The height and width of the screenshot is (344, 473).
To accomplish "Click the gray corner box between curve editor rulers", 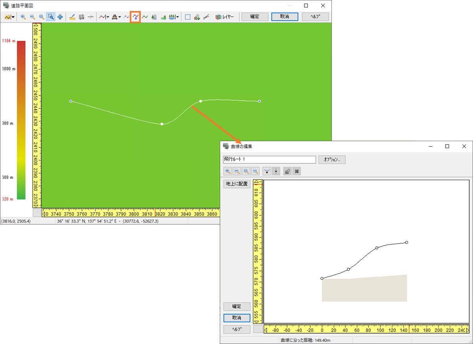I will [258, 329].
